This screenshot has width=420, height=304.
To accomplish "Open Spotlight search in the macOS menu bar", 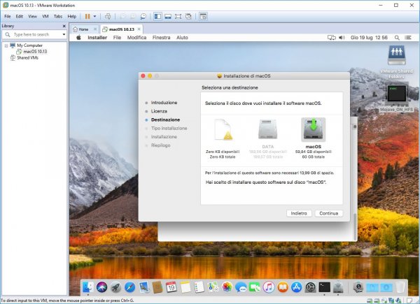I will click(x=397, y=38).
